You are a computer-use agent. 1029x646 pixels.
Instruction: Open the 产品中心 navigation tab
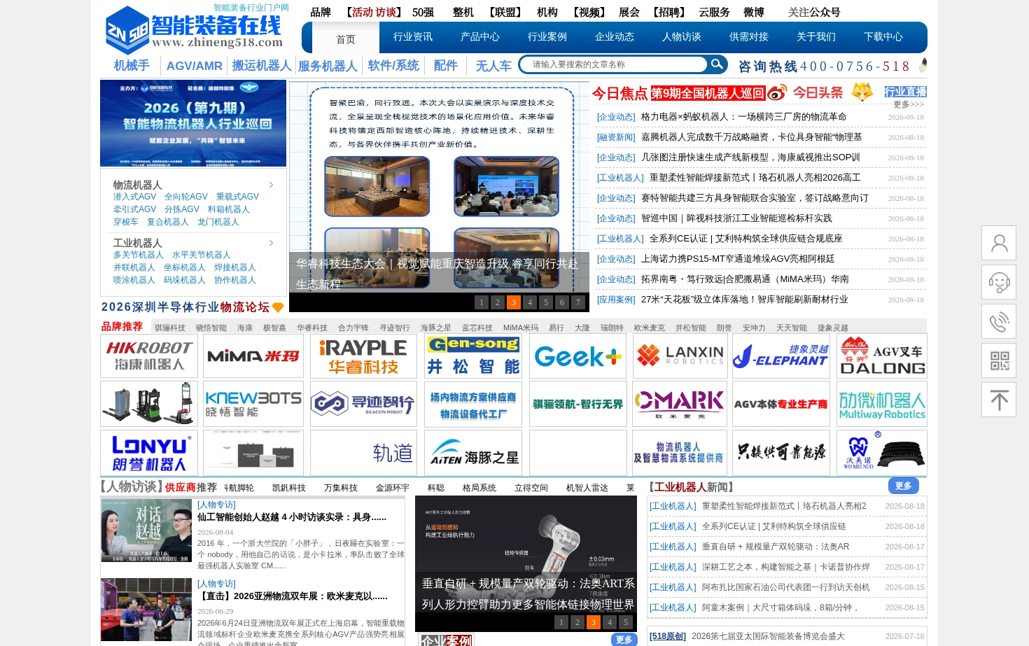tap(480, 37)
